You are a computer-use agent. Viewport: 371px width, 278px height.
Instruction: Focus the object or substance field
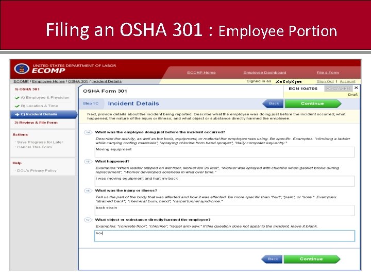pos(225,236)
